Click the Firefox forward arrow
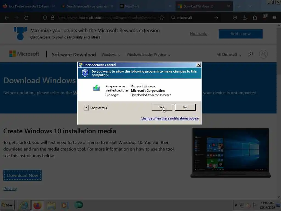 click(x=16, y=18)
